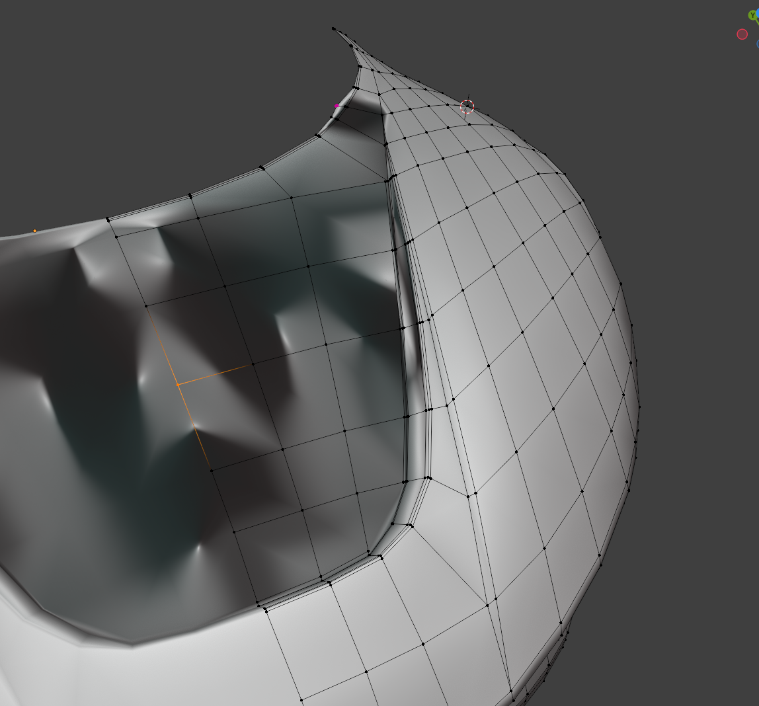Screen dimensions: 759x706
Task: Select the magenta vertex on the rim
Action: 337,105
